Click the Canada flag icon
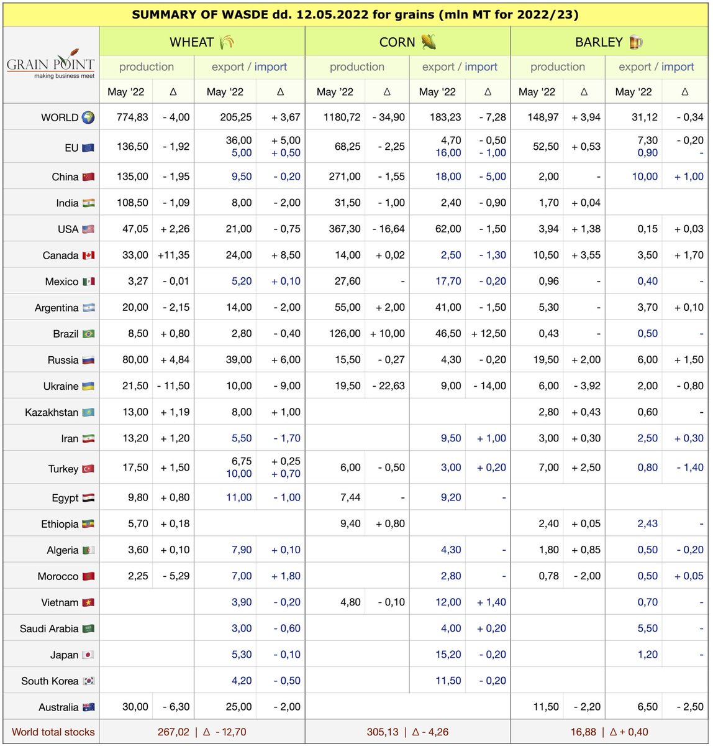Viewport: 713px width, 746px height. [x=88, y=255]
